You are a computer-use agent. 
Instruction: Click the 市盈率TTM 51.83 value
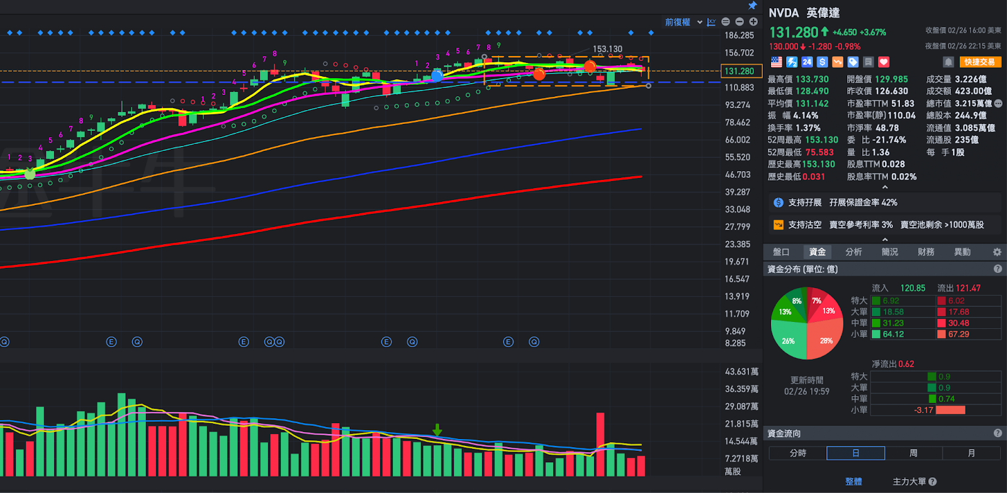903,104
